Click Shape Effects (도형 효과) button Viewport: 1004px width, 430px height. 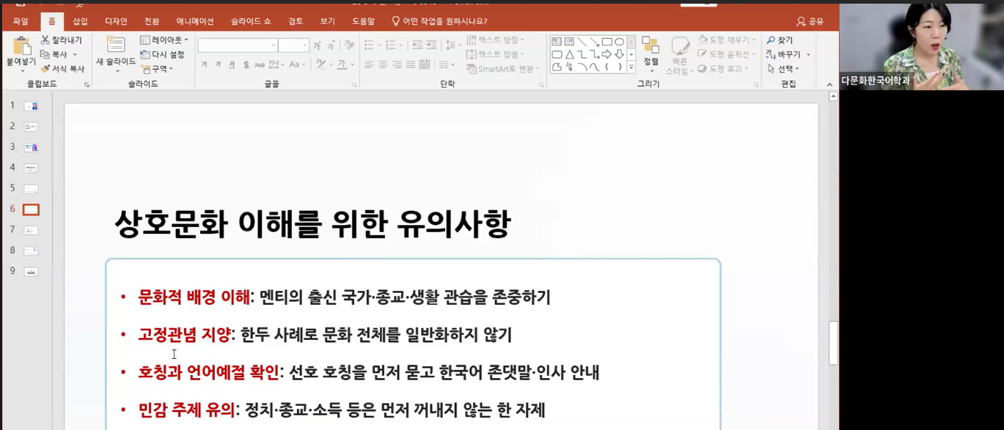pos(722,69)
